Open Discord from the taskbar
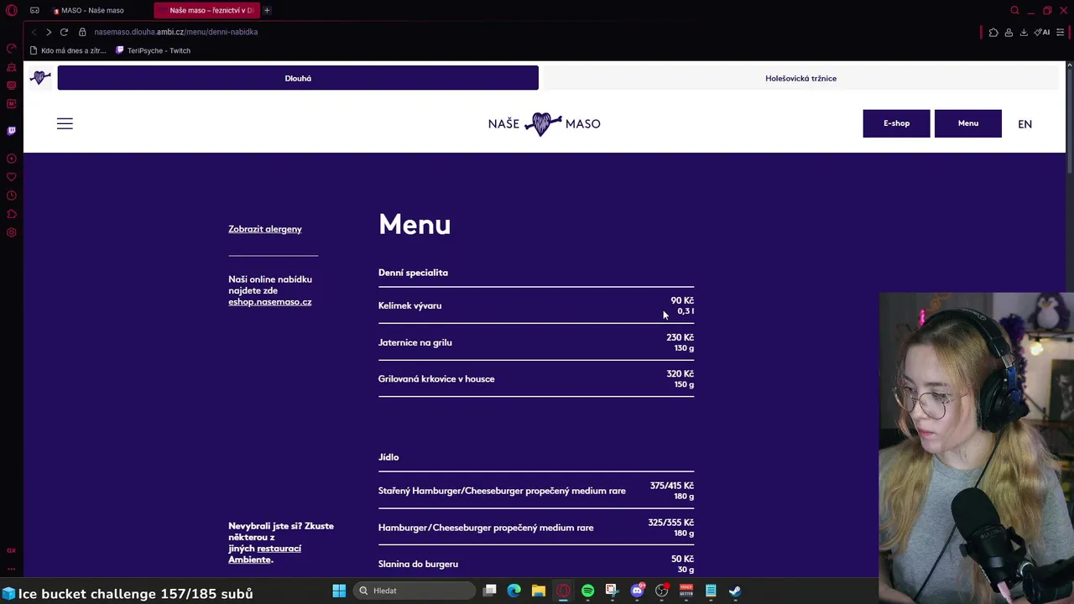Image resolution: width=1074 pixels, height=604 pixels. (x=637, y=591)
